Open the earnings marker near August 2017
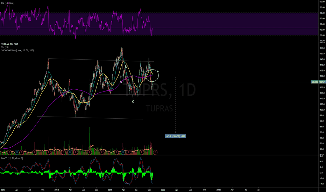Screen dimensions: 326x192 click(35, 152)
